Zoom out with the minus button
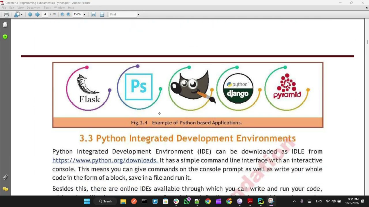The image size is (369, 207). [62, 14]
